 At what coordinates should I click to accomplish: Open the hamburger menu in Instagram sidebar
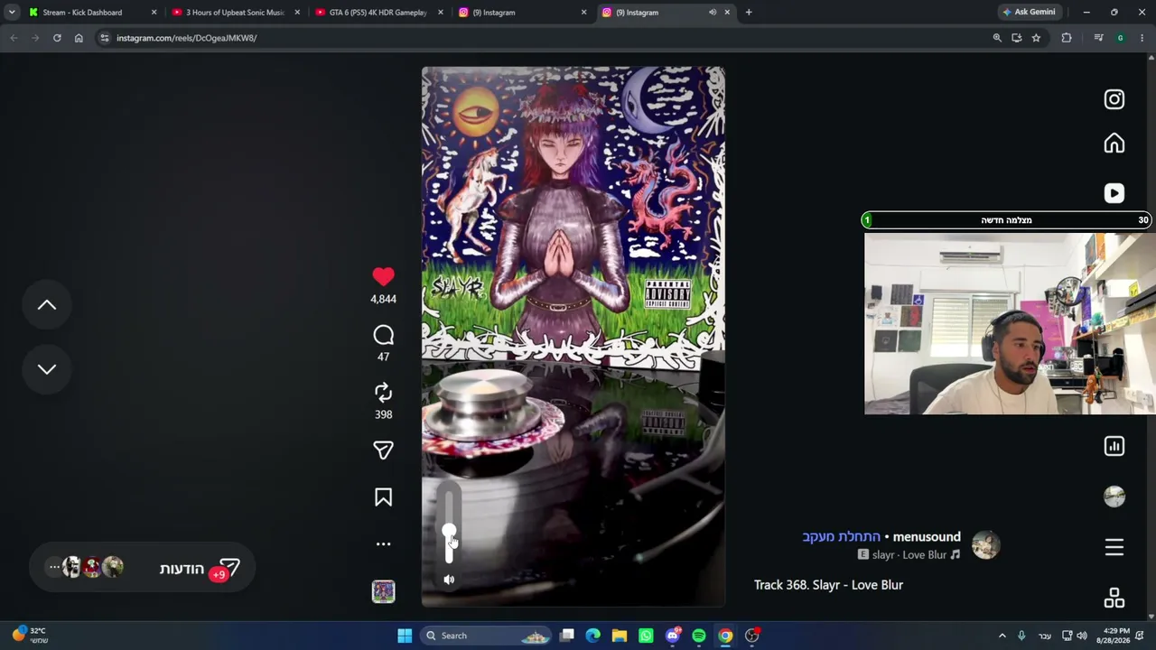tap(1114, 547)
